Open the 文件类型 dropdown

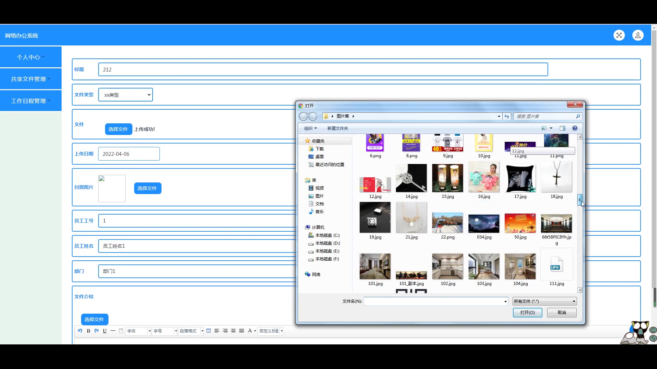(x=126, y=95)
